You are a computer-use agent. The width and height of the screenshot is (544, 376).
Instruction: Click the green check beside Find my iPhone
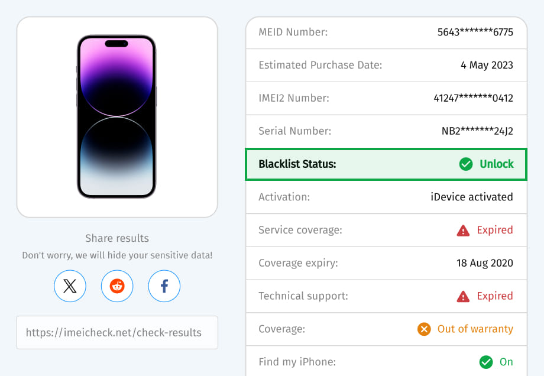tap(486, 362)
